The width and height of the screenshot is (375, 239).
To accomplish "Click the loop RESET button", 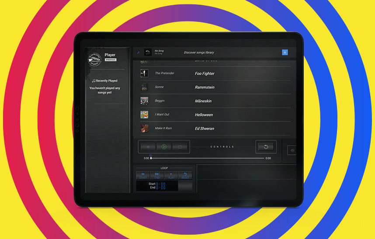I will point(185,175).
